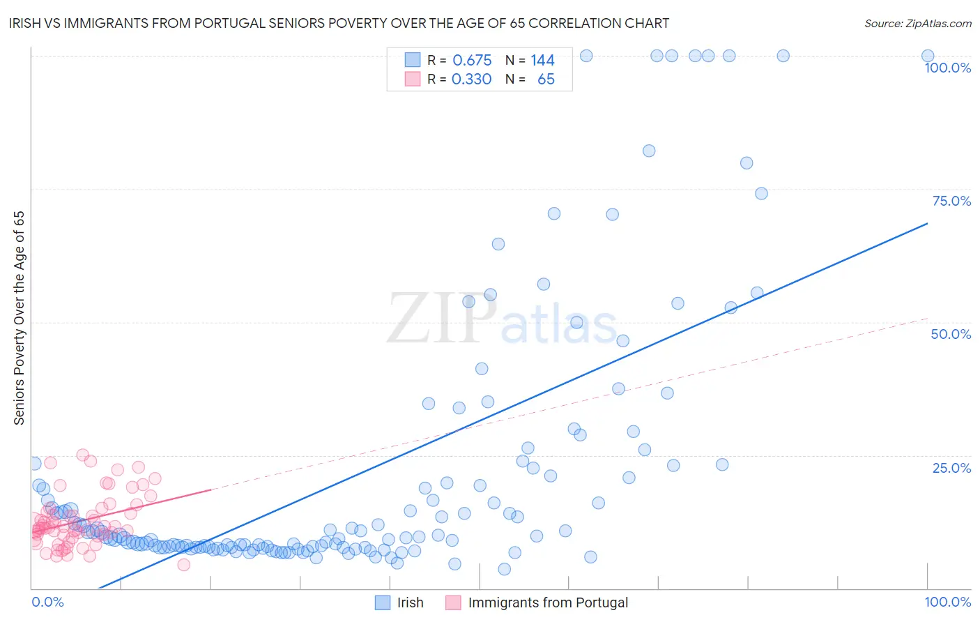980x622 pixels.
Task: Click the chart title text
Action: 339,23
